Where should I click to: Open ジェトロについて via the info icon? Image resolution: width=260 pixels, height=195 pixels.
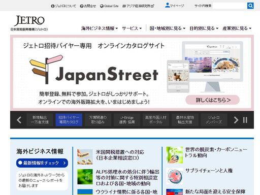[53, 6]
